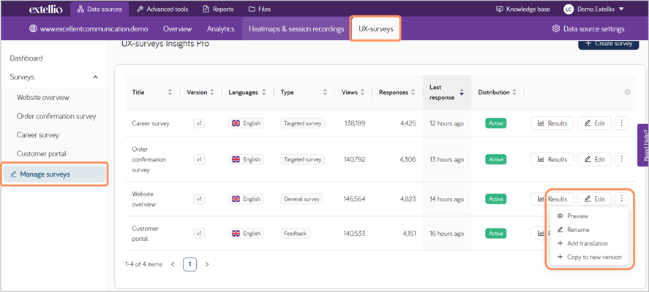This screenshot has height=292, width=649.
Task: Click the 4,823 responses value
Action: (x=408, y=199)
